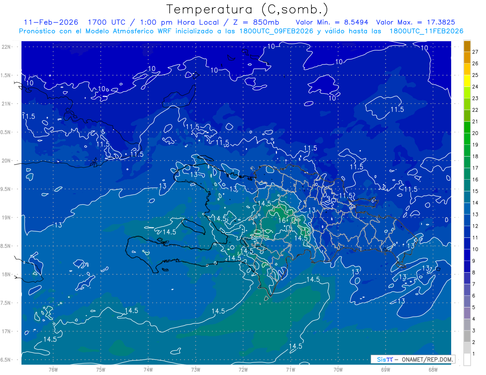Click the "15" colorbar scale label

tap(475, 191)
